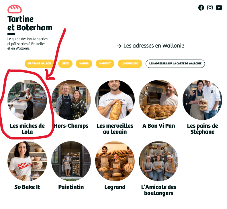Filter by Brabant Wallon
Viewport: 227px width, 209px height.
tap(40, 64)
